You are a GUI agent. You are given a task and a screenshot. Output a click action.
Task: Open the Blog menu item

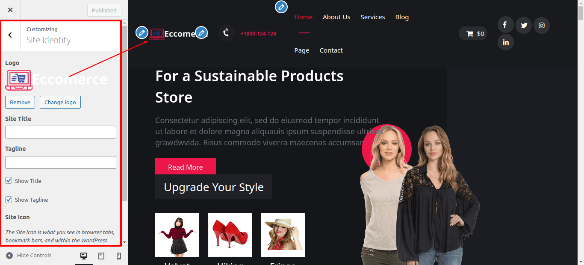[402, 17]
